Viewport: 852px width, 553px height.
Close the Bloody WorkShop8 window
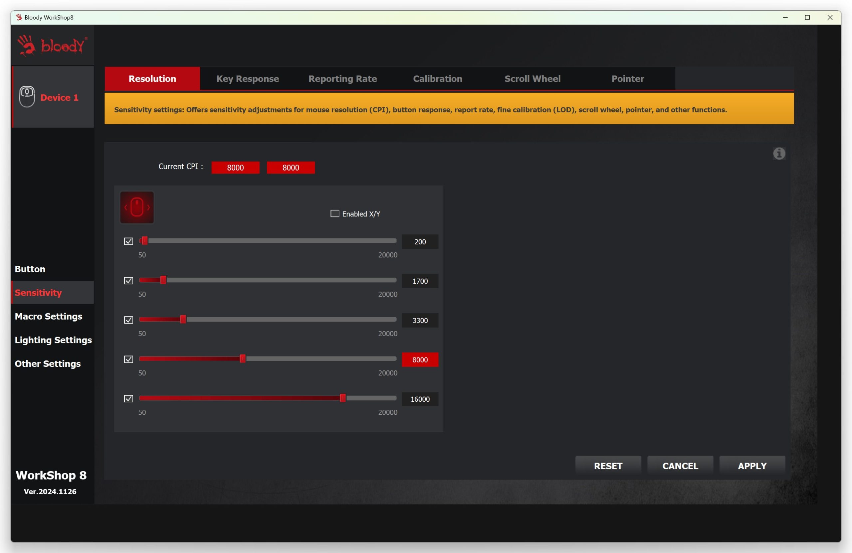click(x=830, y=17)
